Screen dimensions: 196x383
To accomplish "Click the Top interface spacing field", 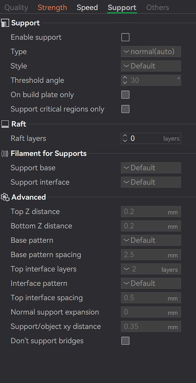I will click(151, 298).
